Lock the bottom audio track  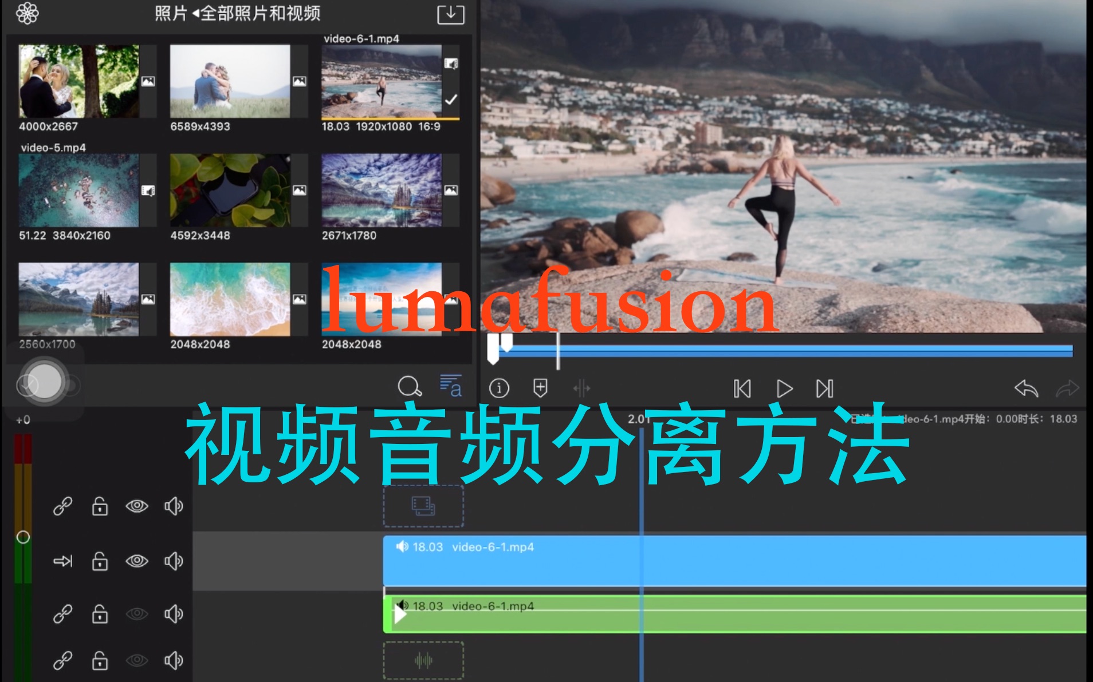click(x=100, y=661)
